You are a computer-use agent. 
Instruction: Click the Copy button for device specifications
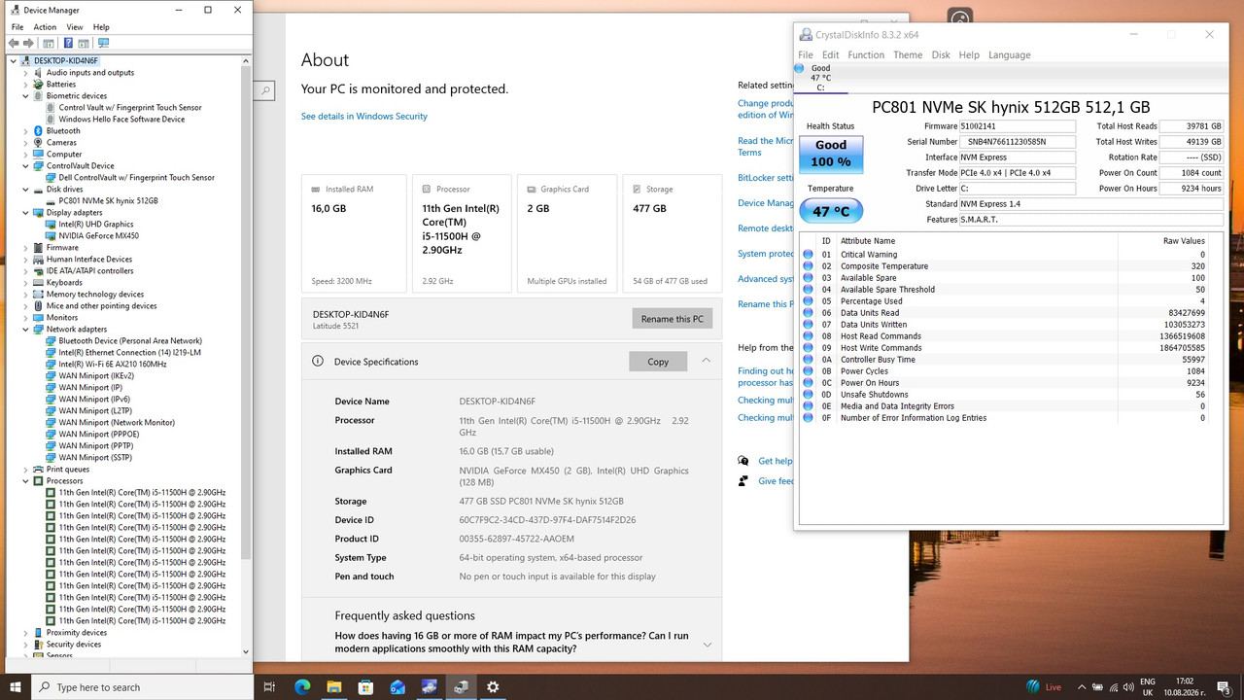click(x=658, y=362)
